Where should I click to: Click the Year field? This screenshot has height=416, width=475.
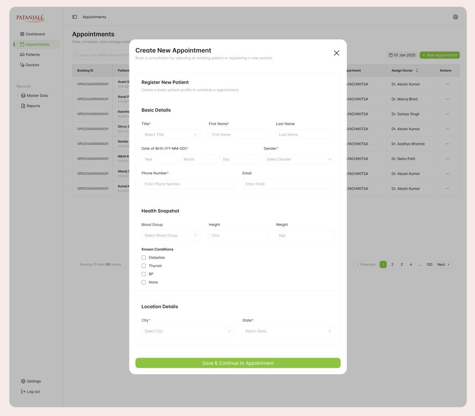click(x=159, y=159)
